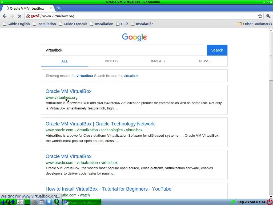Click the address bar URL field

[x=144, y=16]
